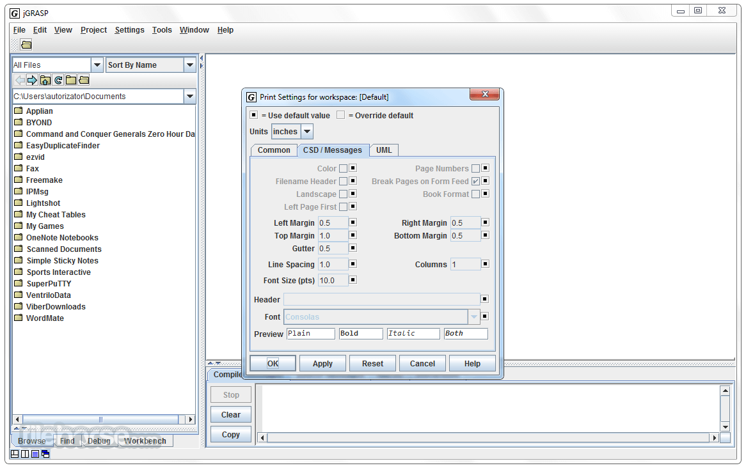The width and height of the screenshot is (746, 468).
Task: Click the Copy button in the message pane
Action: (231, 435)
